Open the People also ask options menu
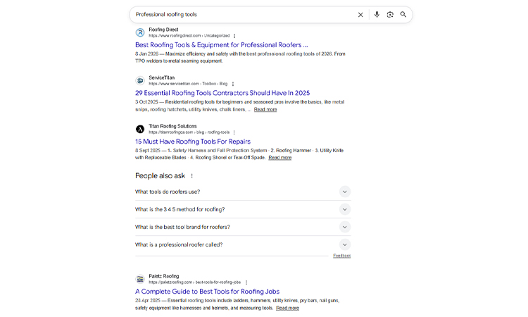 click(x=191, y=176)
